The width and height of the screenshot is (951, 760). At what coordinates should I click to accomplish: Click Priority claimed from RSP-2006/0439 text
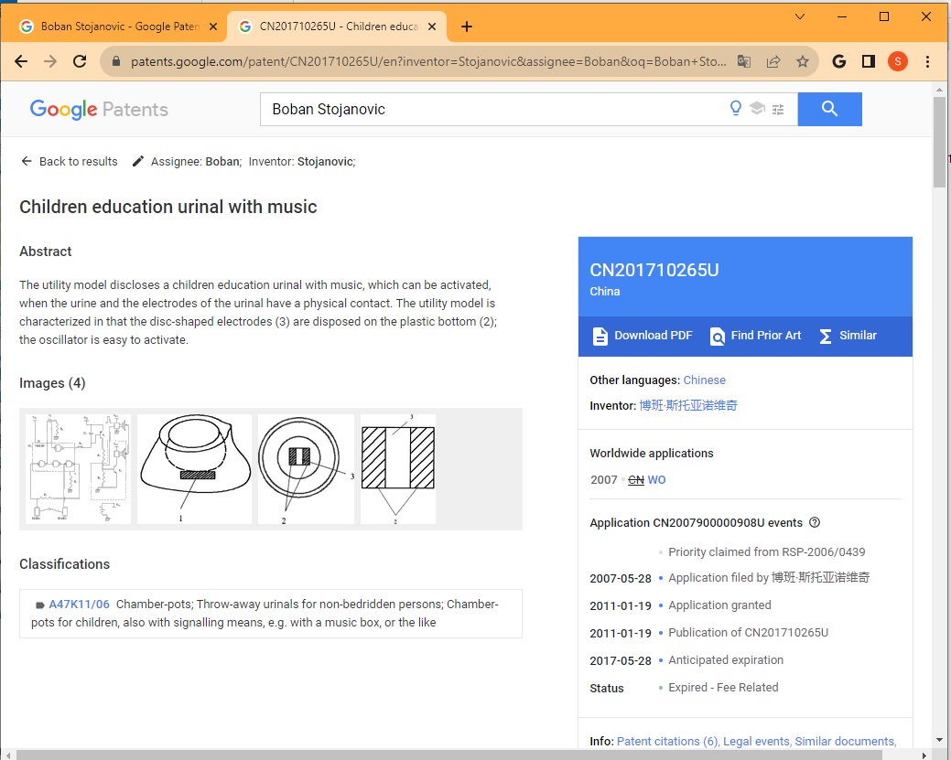point(767,552)
